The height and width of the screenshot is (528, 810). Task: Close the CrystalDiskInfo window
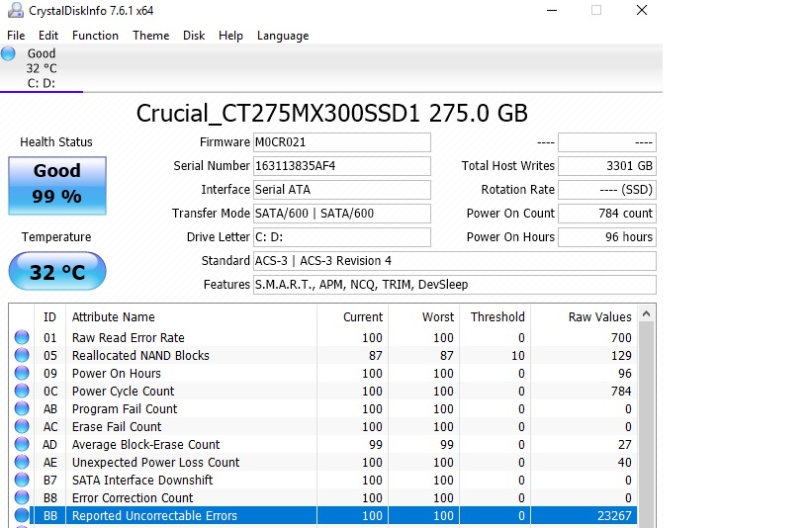642,10
